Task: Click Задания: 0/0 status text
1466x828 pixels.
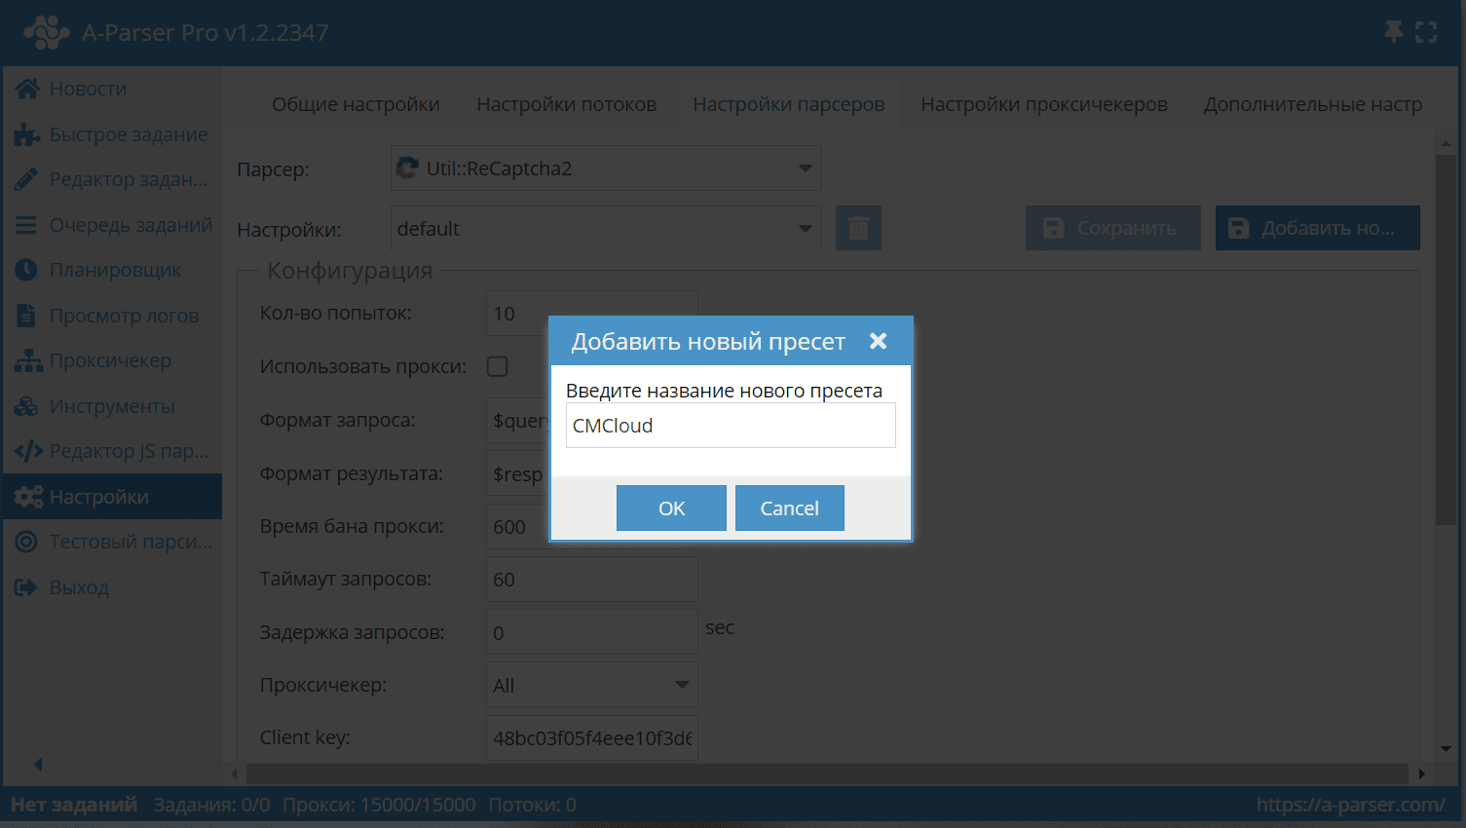Action: coord(211,805)
